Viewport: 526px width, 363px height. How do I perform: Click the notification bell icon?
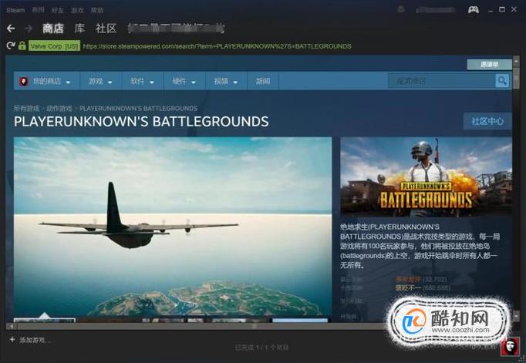(400, 9)
